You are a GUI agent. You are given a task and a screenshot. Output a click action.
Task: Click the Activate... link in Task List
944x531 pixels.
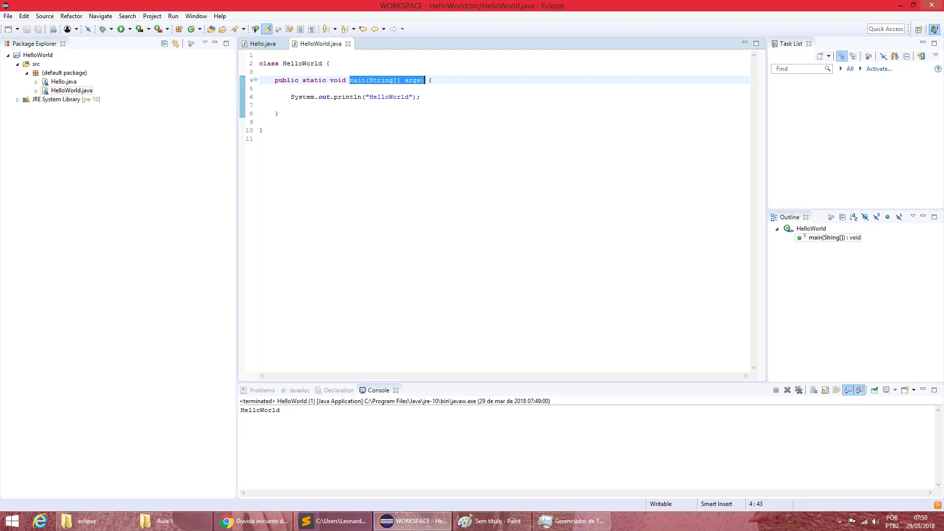tap(879, 69)
